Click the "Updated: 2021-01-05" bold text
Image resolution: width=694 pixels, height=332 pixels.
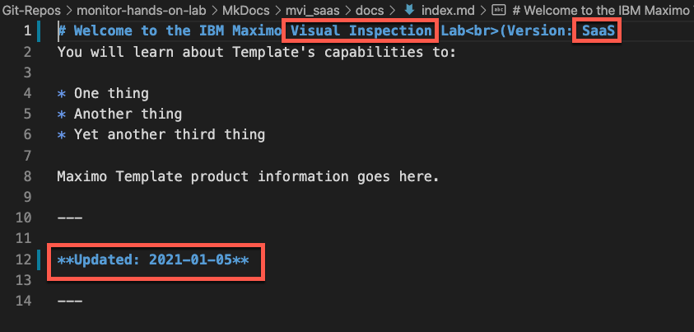(x=153, y=260)
